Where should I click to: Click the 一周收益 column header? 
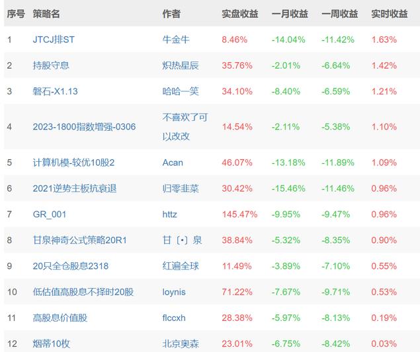tap(339, 14)
